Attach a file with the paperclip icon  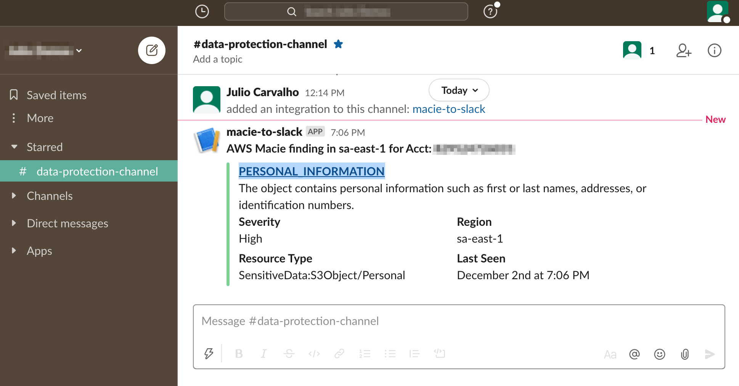coord(684,354)
